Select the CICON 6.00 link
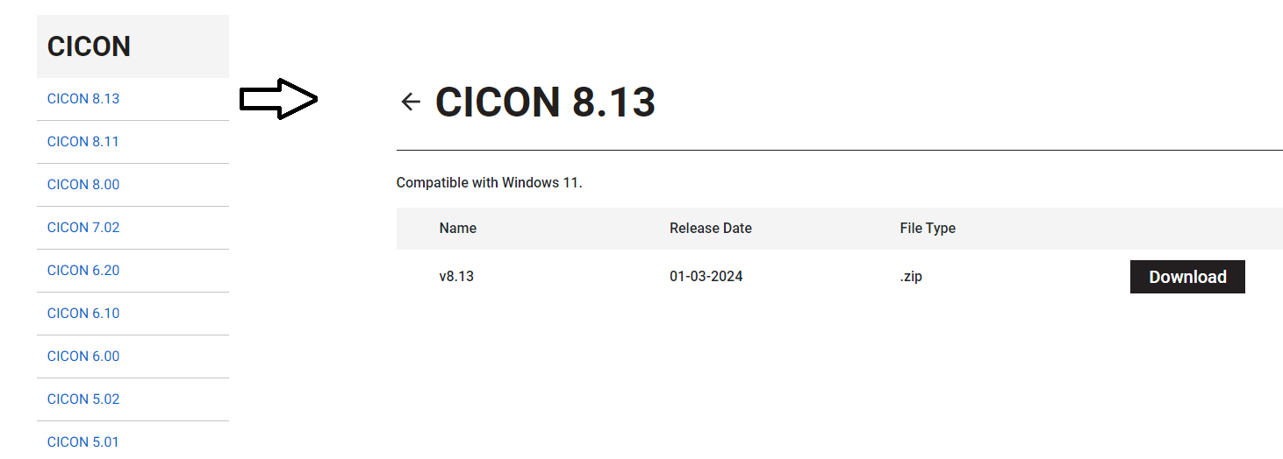 (83, 357)
